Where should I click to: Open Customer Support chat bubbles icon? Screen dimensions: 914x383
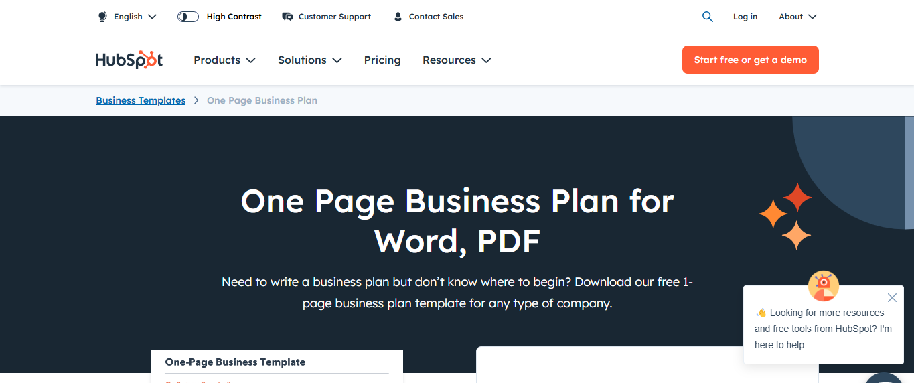(x=287, y=17)
